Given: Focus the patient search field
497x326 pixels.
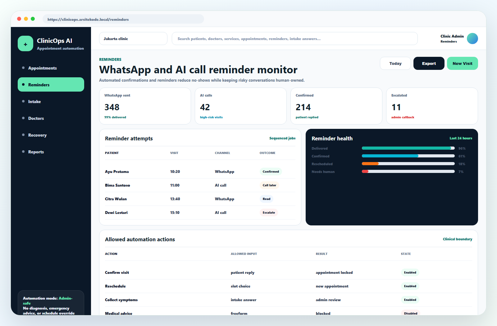Looking at the screenshot, I should (295, 38).
